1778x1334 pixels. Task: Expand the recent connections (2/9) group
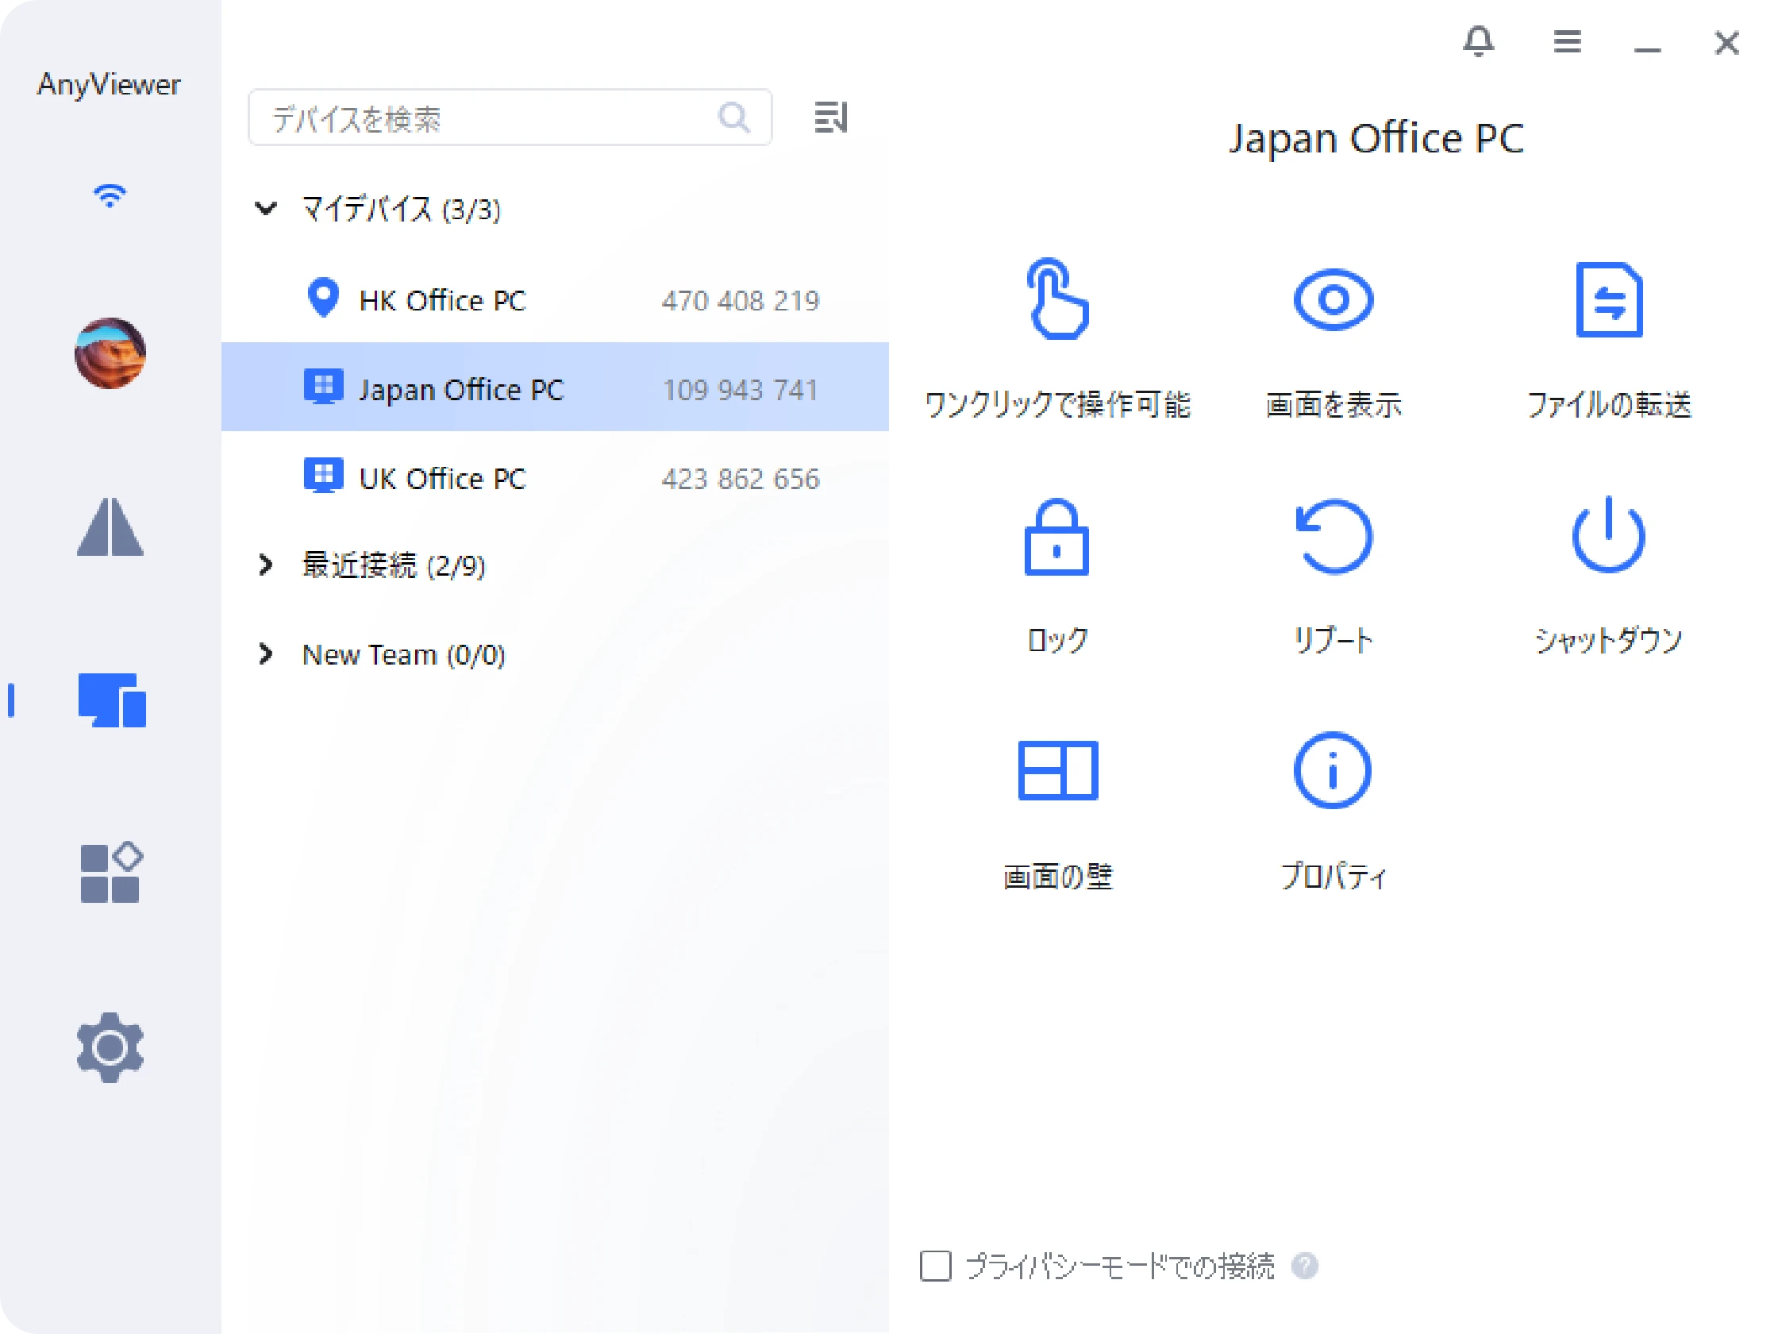266,565
